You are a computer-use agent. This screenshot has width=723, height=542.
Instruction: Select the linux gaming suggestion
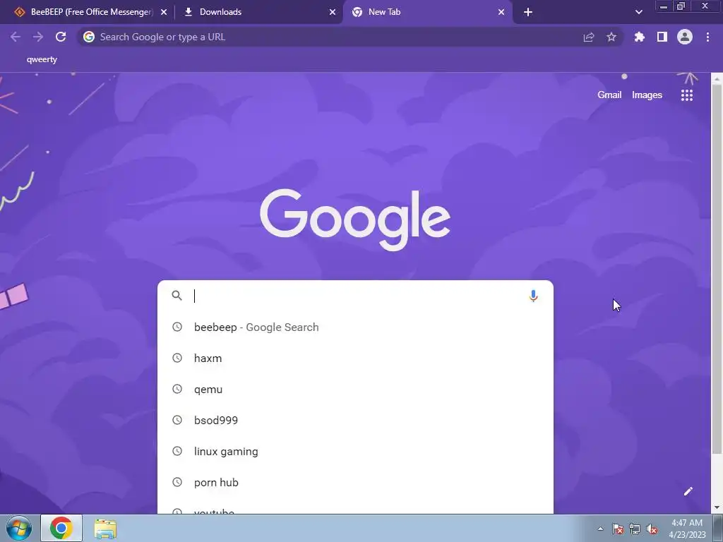tap(355, 451)
